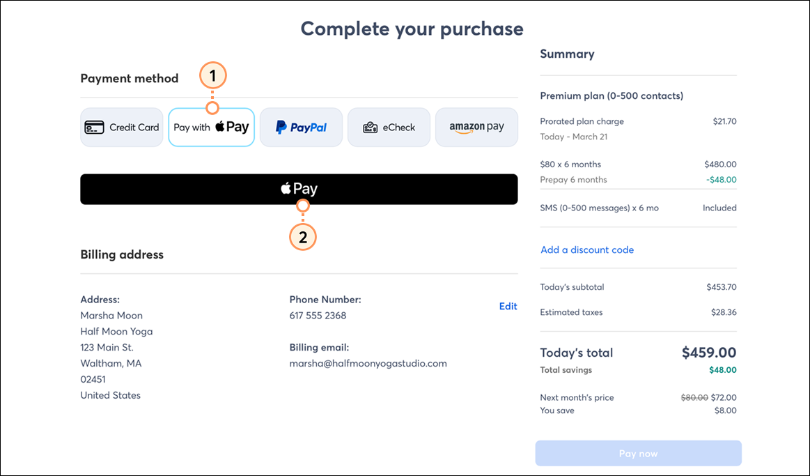Click the Prepay 6 months discount -$48.00
Screen dimensions: 810x476
[721, 180]
